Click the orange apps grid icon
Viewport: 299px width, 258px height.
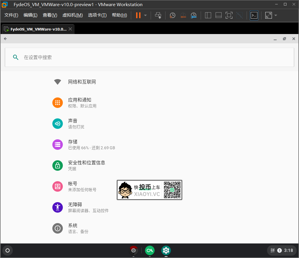click(58, 103)
